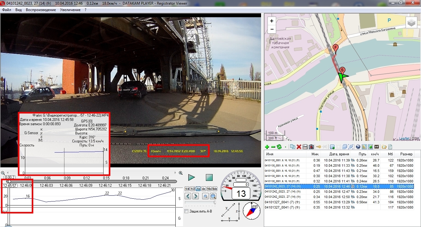Open the Увеличение menu

[x=70, y=10]
